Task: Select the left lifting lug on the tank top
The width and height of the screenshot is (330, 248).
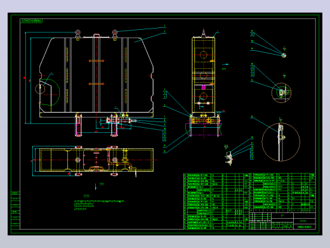Action: tap(77, 34)
